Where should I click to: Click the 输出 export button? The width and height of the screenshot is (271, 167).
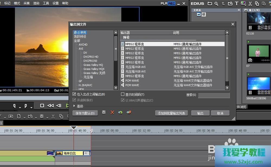(201, 113)
